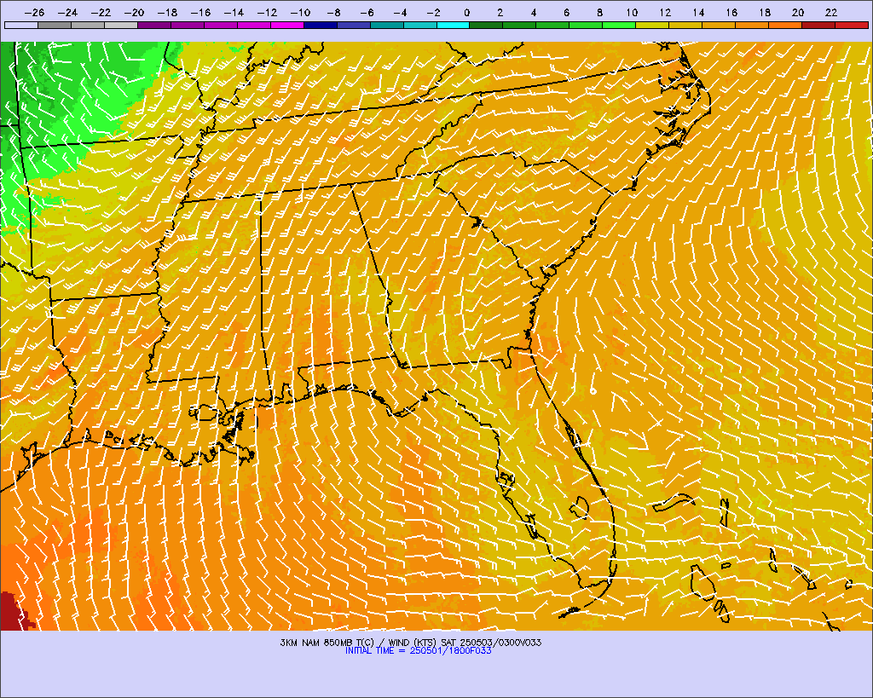Select the yellow swatch between 10 and 12
The height and width of the screenshot is (698, 873).
652,25
